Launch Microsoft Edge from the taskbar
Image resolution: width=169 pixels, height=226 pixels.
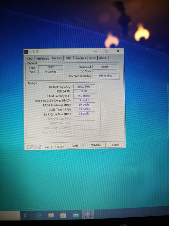pyautogui.click(x=39, y=215)
